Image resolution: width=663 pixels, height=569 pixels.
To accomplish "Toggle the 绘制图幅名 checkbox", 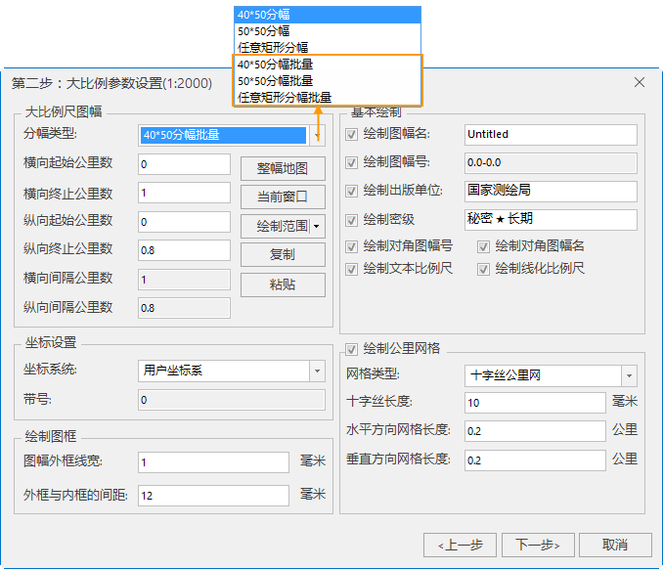I will [352, 134].
